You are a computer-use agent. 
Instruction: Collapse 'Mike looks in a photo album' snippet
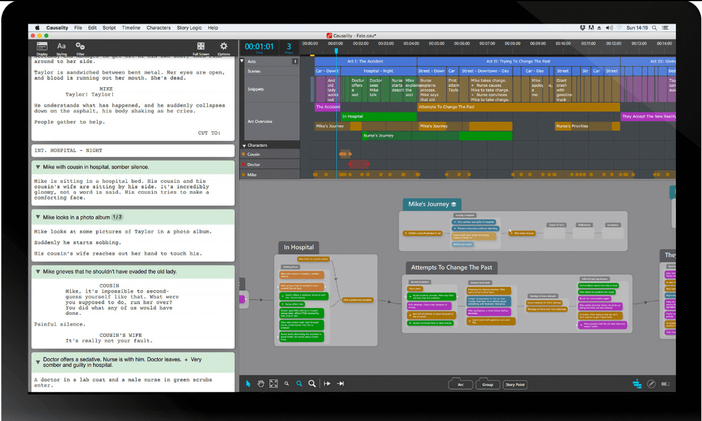[38, 217]
